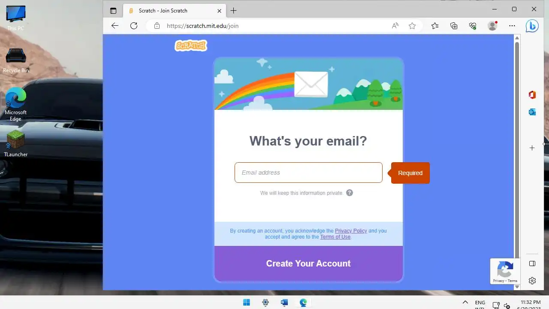The image size is (549, 309).
Task: Select the Recycle Bin desktop icon
Action: (16, 61)
